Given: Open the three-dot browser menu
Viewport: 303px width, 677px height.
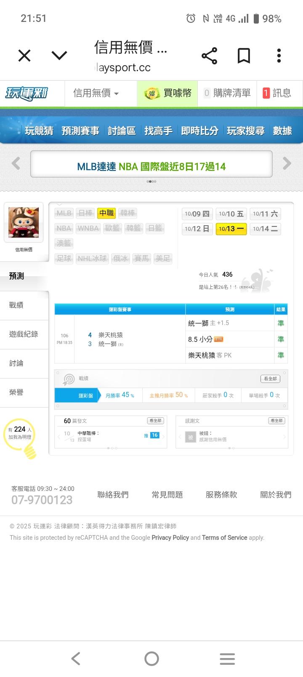Looking at the screenshot, I should [x=279, y=56].
